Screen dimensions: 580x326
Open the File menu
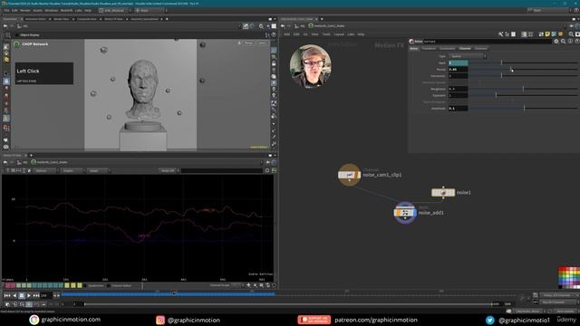click(6, 10)
